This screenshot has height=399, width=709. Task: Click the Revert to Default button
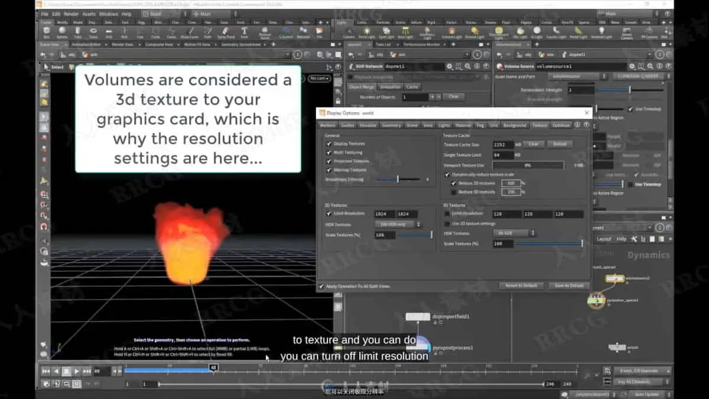[x=521, y=286]
